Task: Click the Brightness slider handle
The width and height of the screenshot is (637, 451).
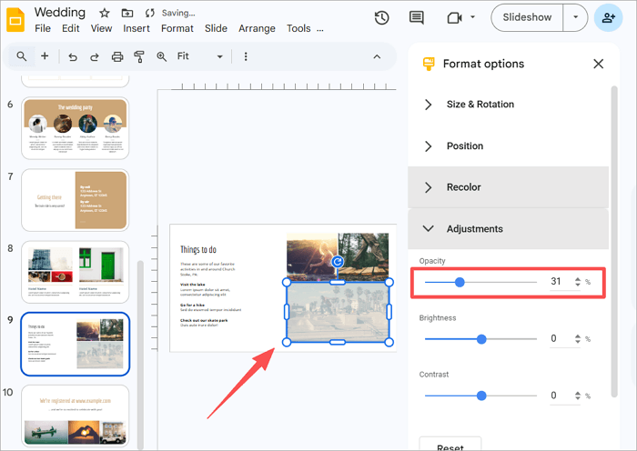Action: point(481,339)
